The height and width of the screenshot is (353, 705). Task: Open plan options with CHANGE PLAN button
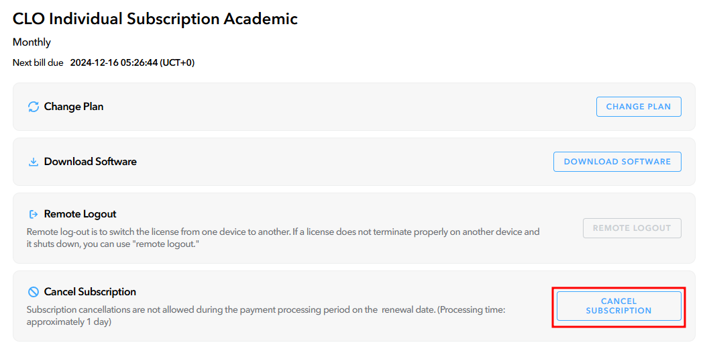[639, 107]
